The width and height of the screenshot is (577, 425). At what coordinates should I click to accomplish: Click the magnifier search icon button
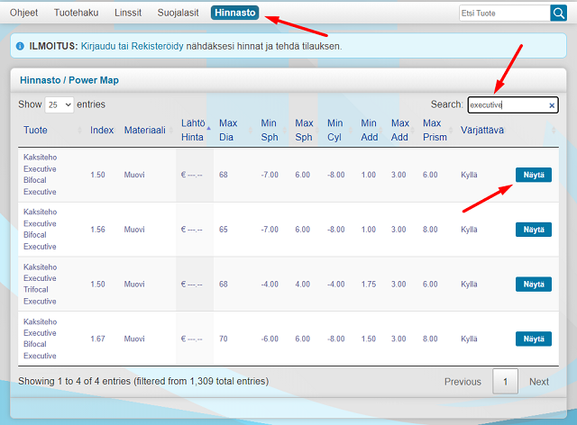point(558,13)
